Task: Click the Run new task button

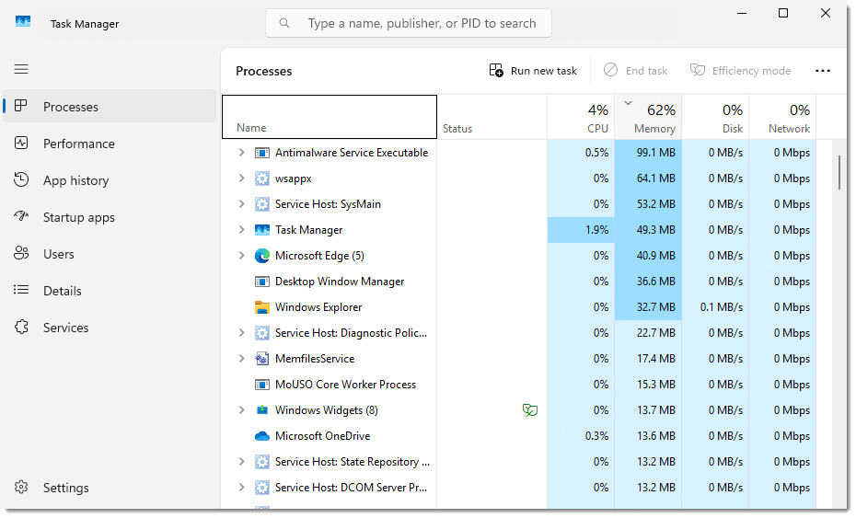Action: pyautogui.click(x=533, y=71)
